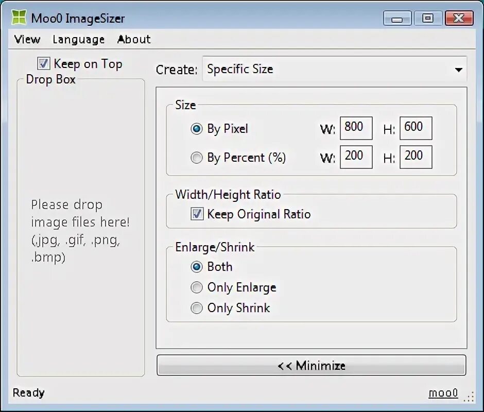This screenshot has height=412, width=484.
Task: Click the Create: label
Action: (x=177, y=70)
